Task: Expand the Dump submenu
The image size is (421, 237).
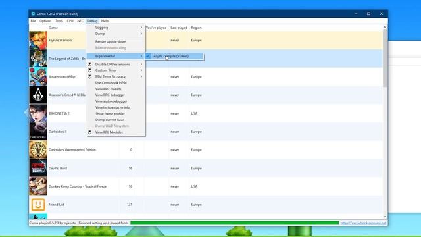Action: point(116,34)
